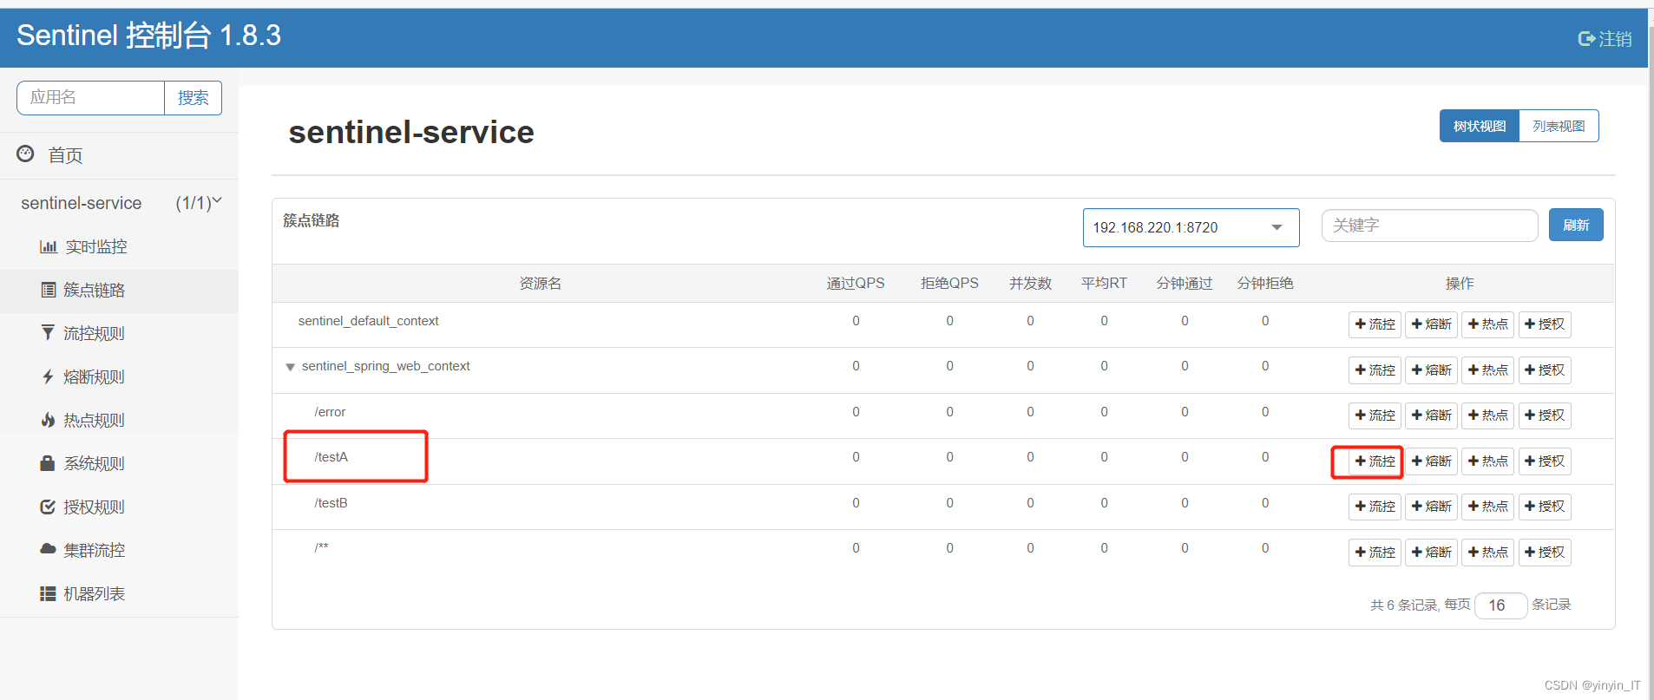Add 热点 rule for /testB

click(x=1487, y=507)
